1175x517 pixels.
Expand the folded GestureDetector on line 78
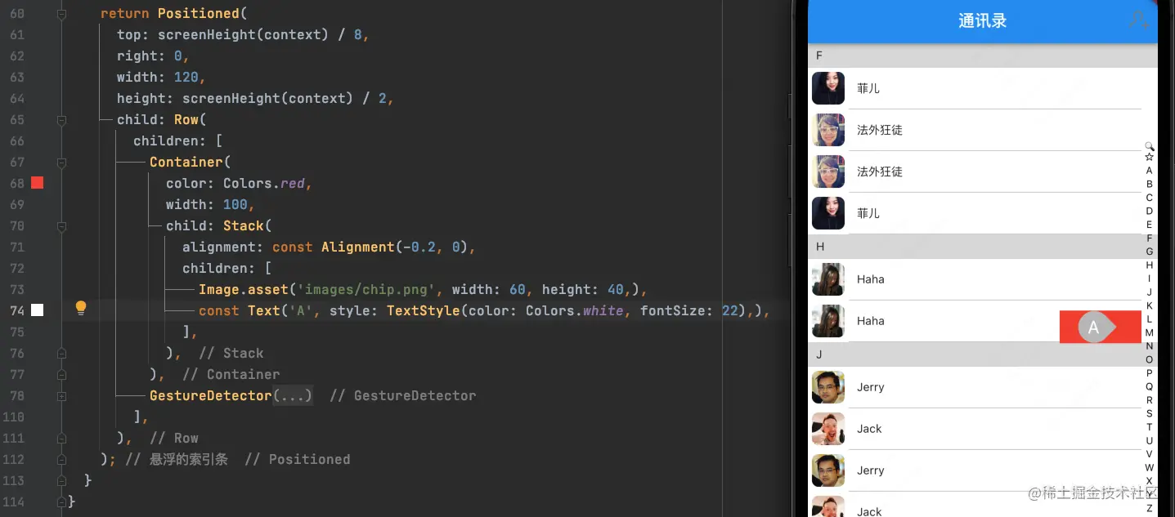pyautogui.click(x=62, y=396)
